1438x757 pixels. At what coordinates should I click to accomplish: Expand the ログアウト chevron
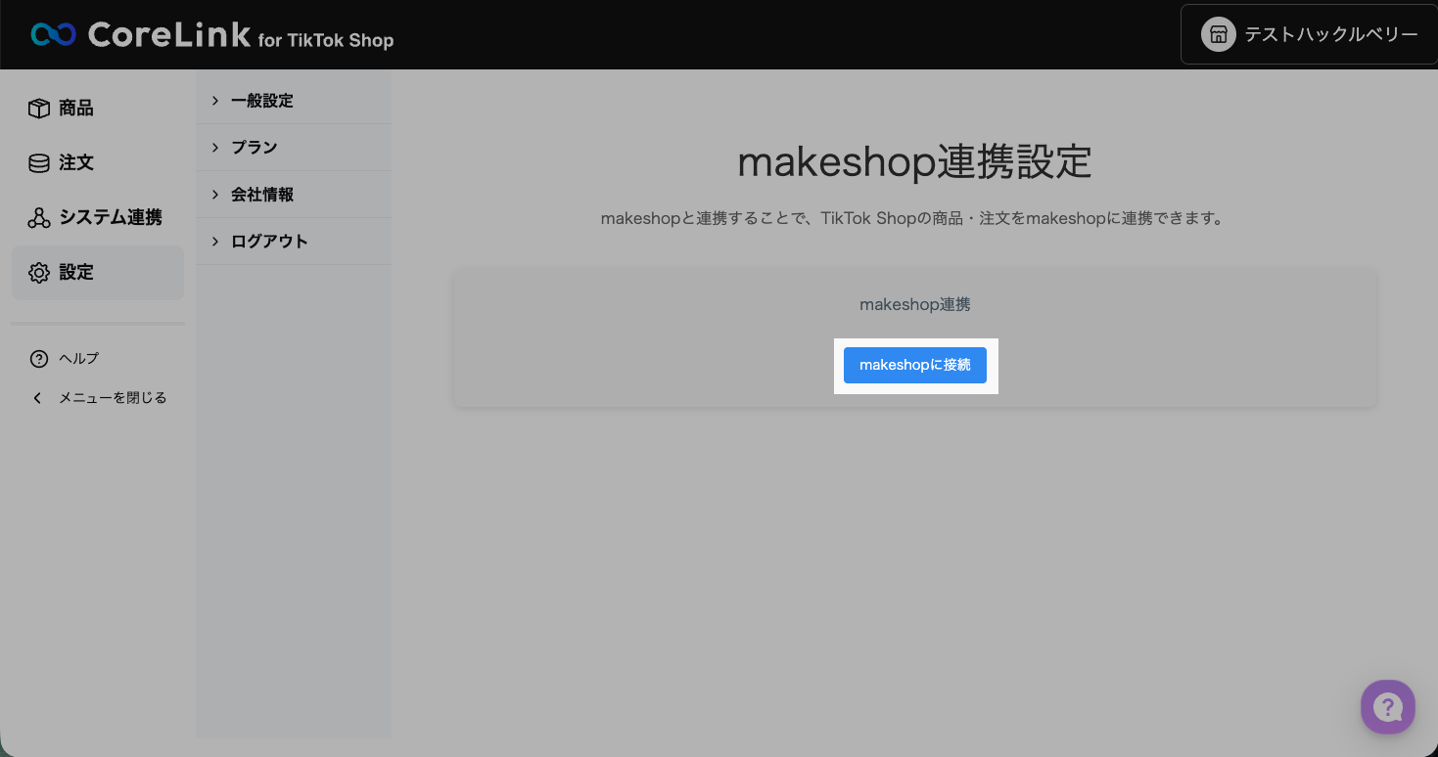pyautogui.click(x=215, y=242)
